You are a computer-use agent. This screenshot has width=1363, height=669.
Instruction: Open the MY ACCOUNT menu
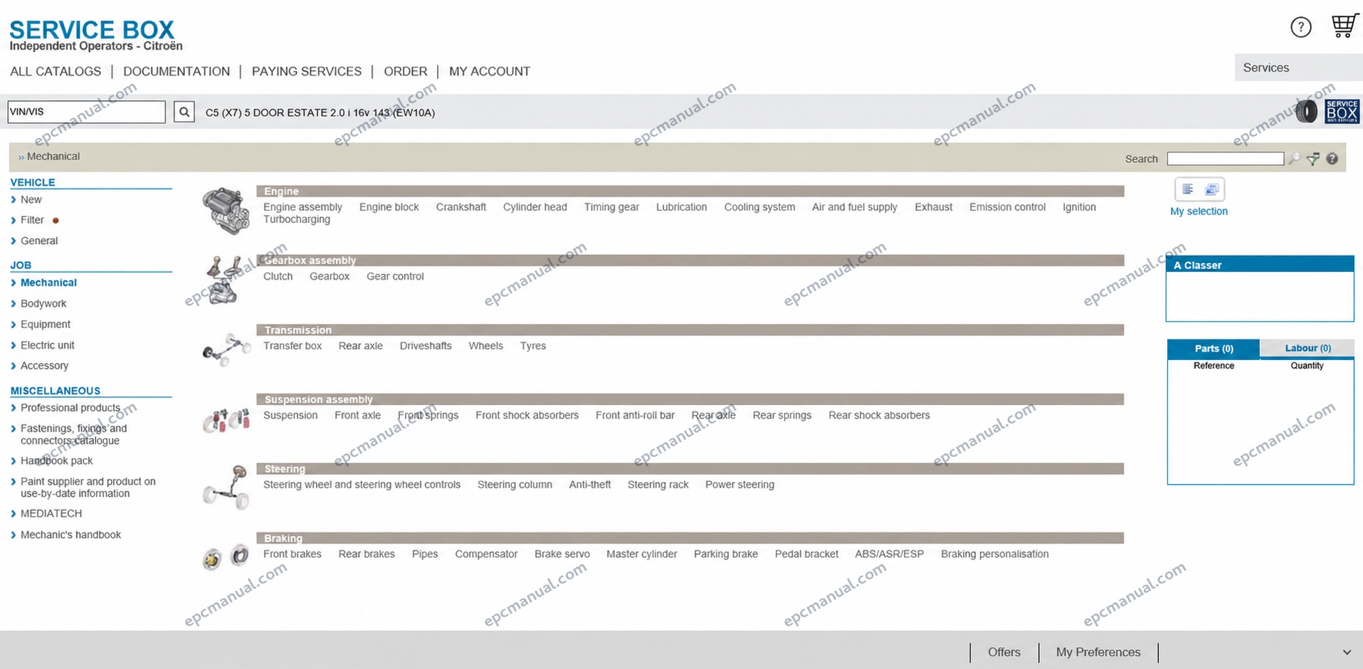click(490, 71)
